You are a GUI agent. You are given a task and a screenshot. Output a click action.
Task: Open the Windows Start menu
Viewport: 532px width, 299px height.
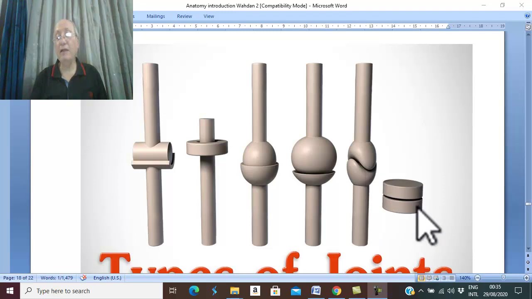coord(10,291)
